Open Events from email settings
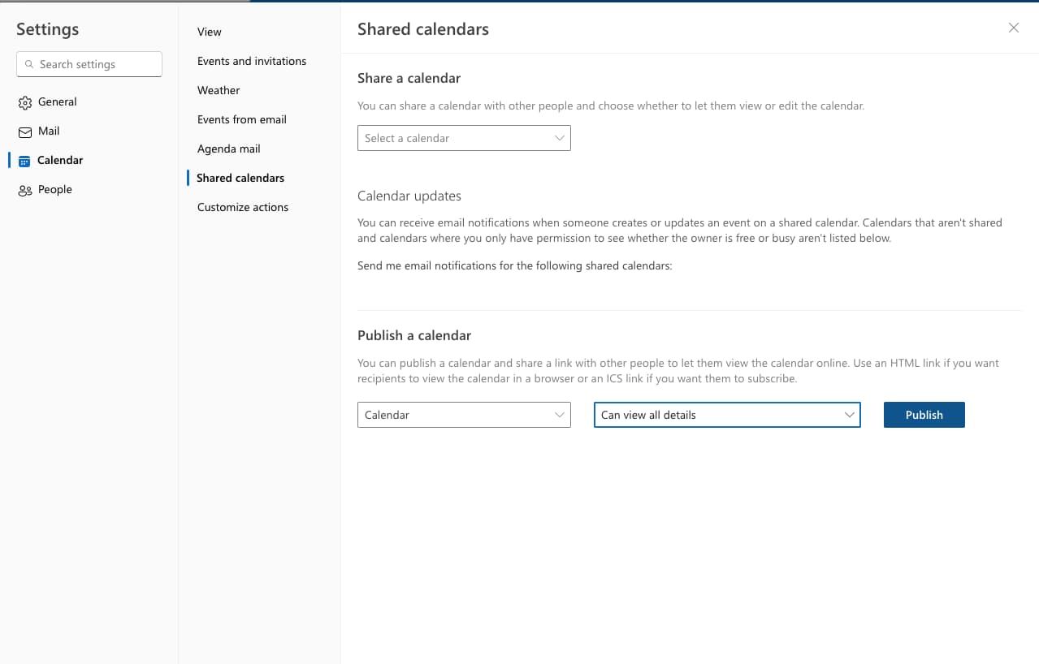The height and width of the screenshot is (664, 1039). coord(242,119)
